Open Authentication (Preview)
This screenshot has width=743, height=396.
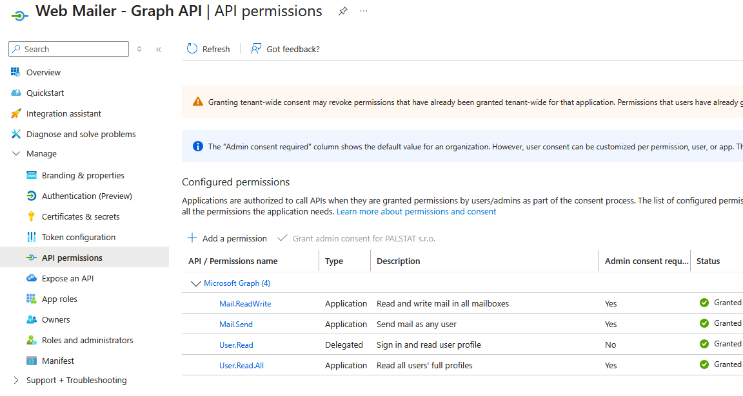pos(86,196)
